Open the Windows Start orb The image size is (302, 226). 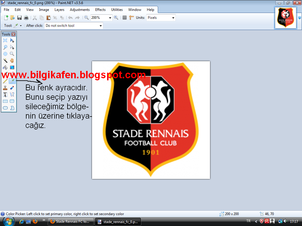[8, 222]
